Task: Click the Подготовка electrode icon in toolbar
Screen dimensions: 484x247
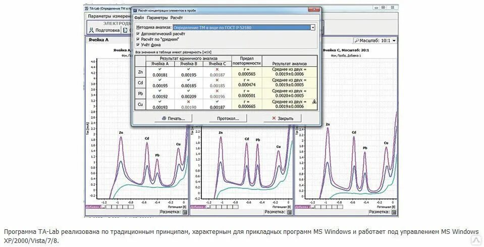Action: (x=91, y=30)
